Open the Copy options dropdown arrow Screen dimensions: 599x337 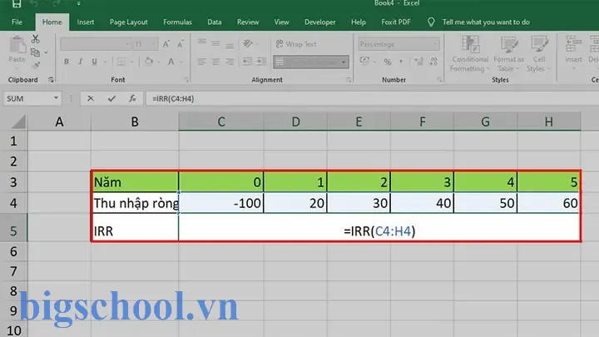coord(46,52)
